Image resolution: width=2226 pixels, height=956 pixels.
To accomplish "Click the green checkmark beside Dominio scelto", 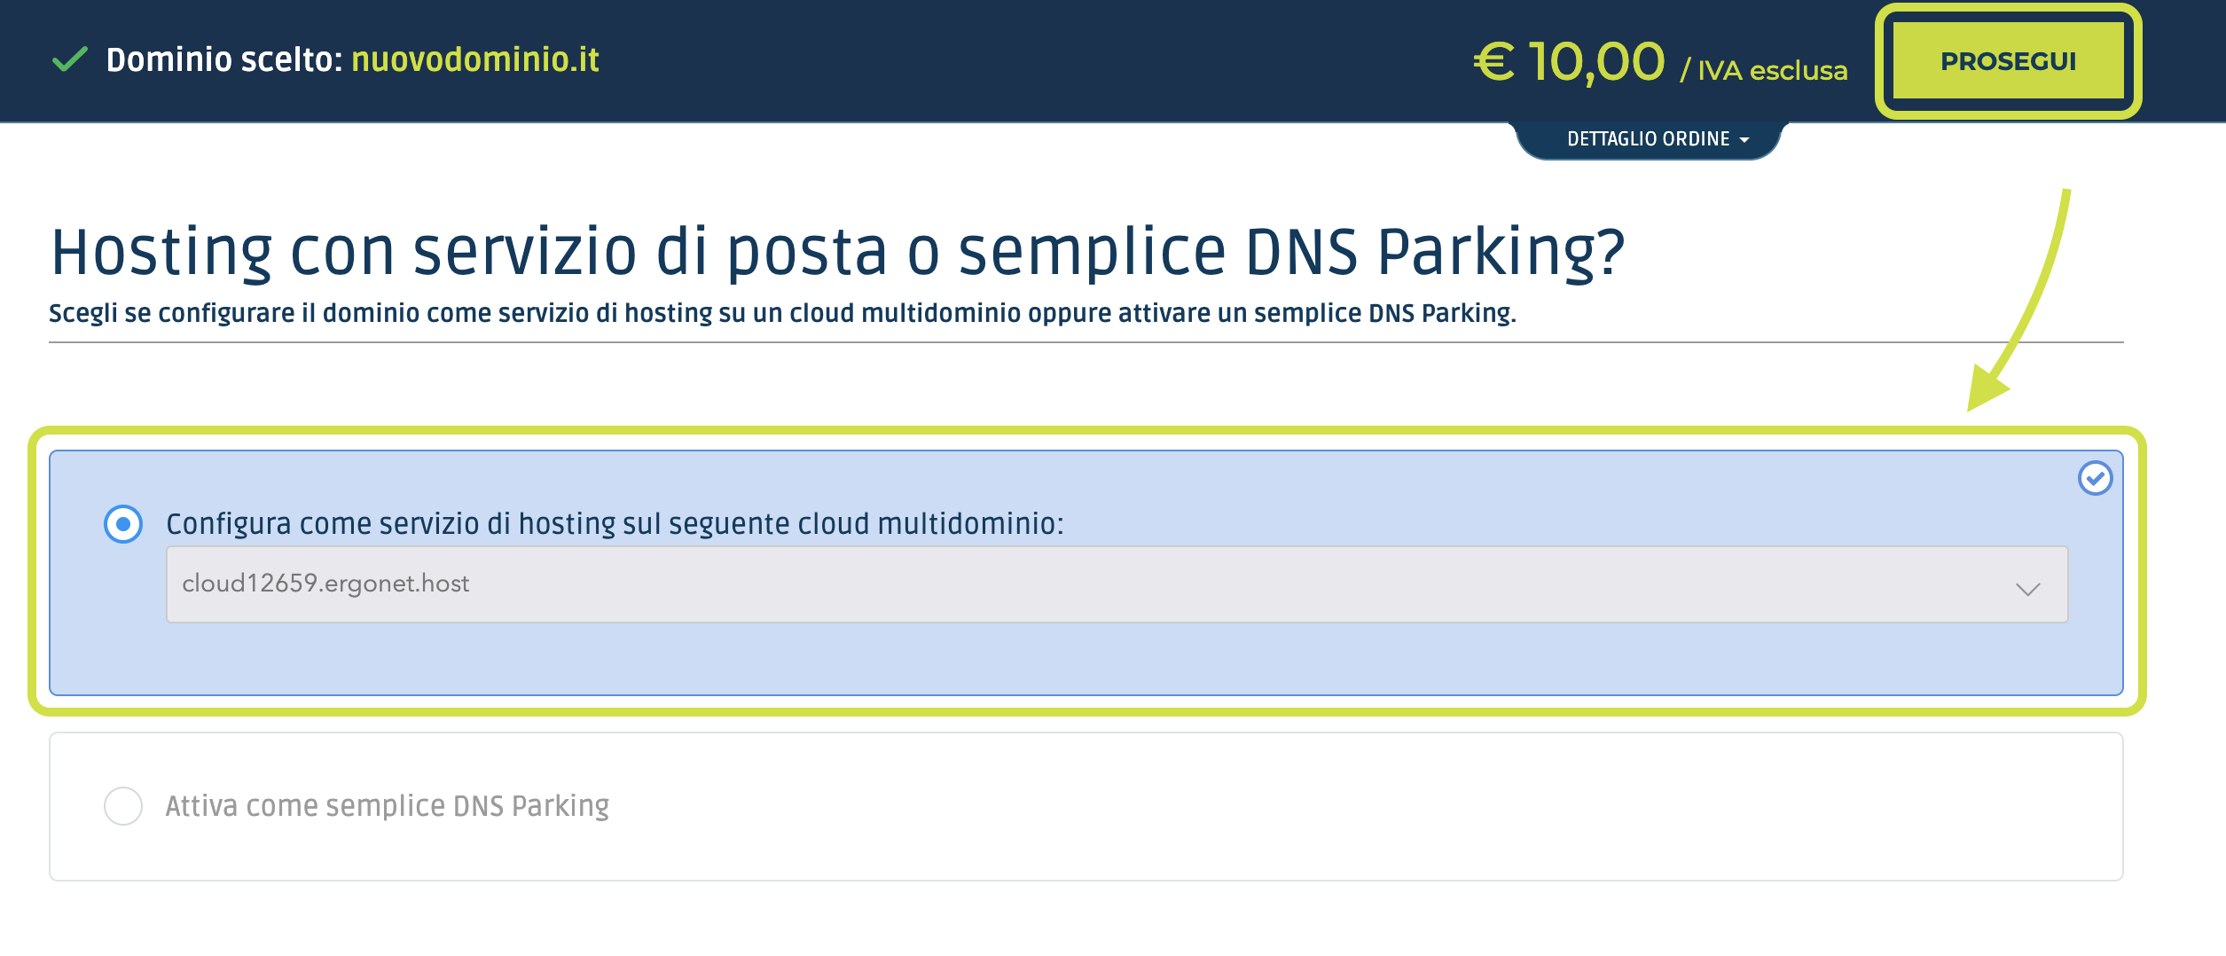I will tap(70, 59).
